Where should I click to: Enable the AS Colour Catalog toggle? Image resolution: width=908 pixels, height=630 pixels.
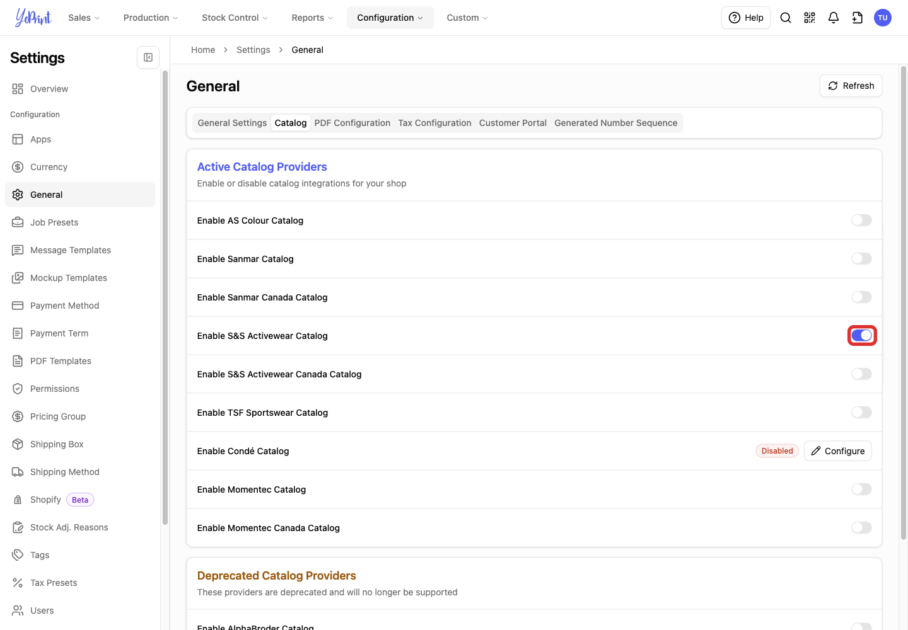pyautogui.click(x=861, y=220)
